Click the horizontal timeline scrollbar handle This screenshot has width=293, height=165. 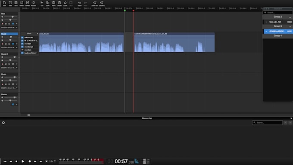tap(29, 115)
